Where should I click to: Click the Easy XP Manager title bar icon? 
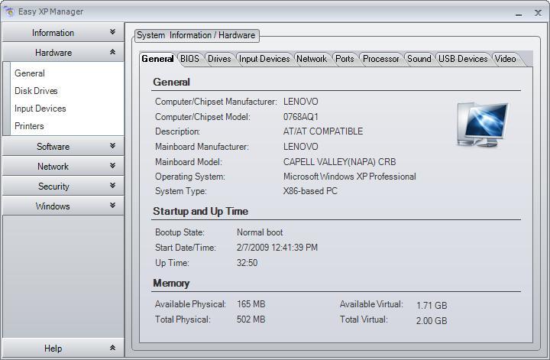point(9,11)
